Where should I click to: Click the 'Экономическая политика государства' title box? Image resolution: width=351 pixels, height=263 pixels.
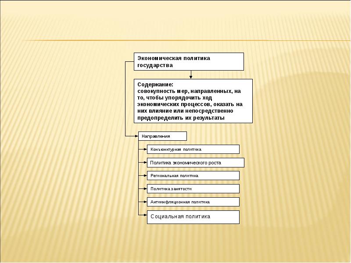click(188, 61)
